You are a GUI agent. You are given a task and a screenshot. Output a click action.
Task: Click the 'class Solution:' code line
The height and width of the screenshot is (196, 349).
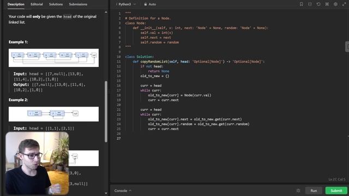point(140,57)
